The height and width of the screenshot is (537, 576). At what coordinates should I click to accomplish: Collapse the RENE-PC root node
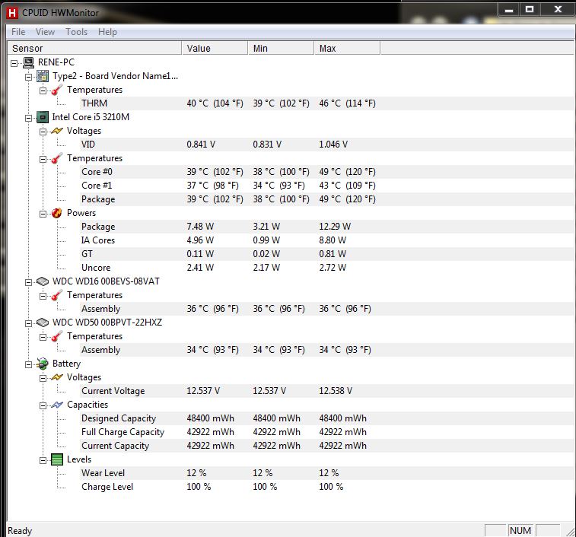14,64
